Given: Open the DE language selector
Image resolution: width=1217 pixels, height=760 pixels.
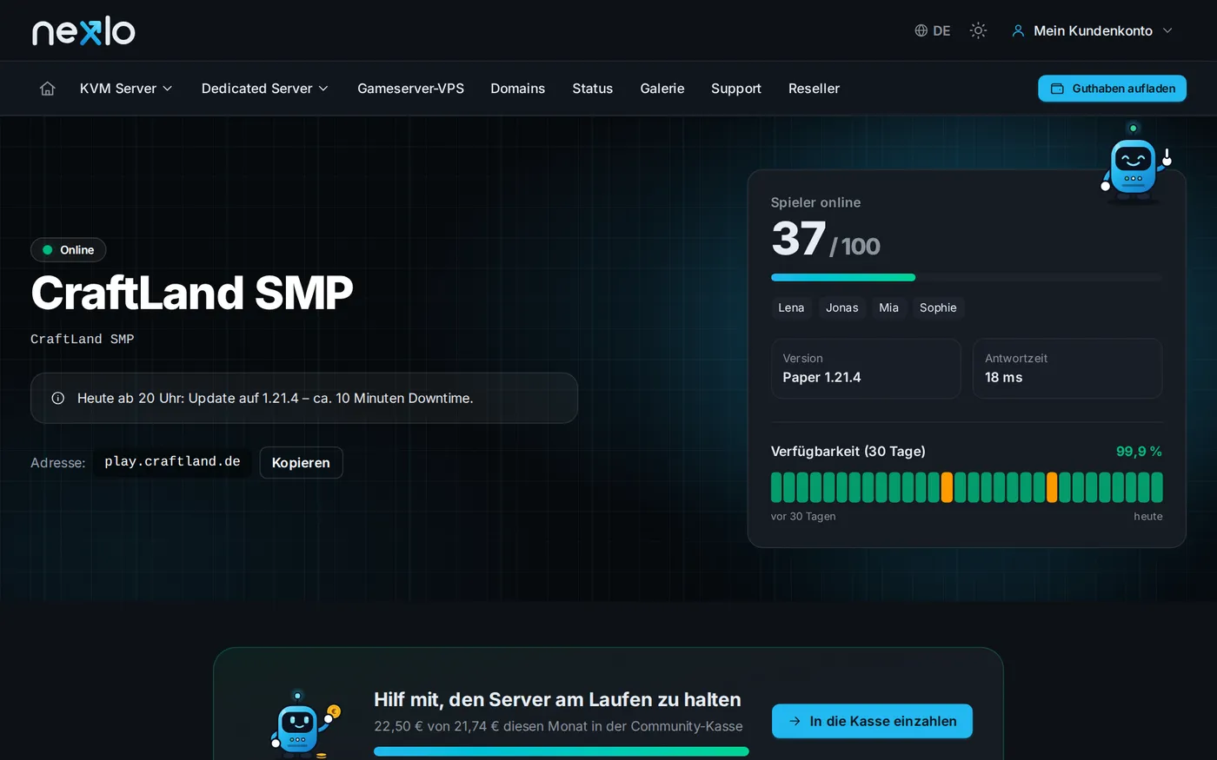Looking at the screenshot, I should pos(933,30).
